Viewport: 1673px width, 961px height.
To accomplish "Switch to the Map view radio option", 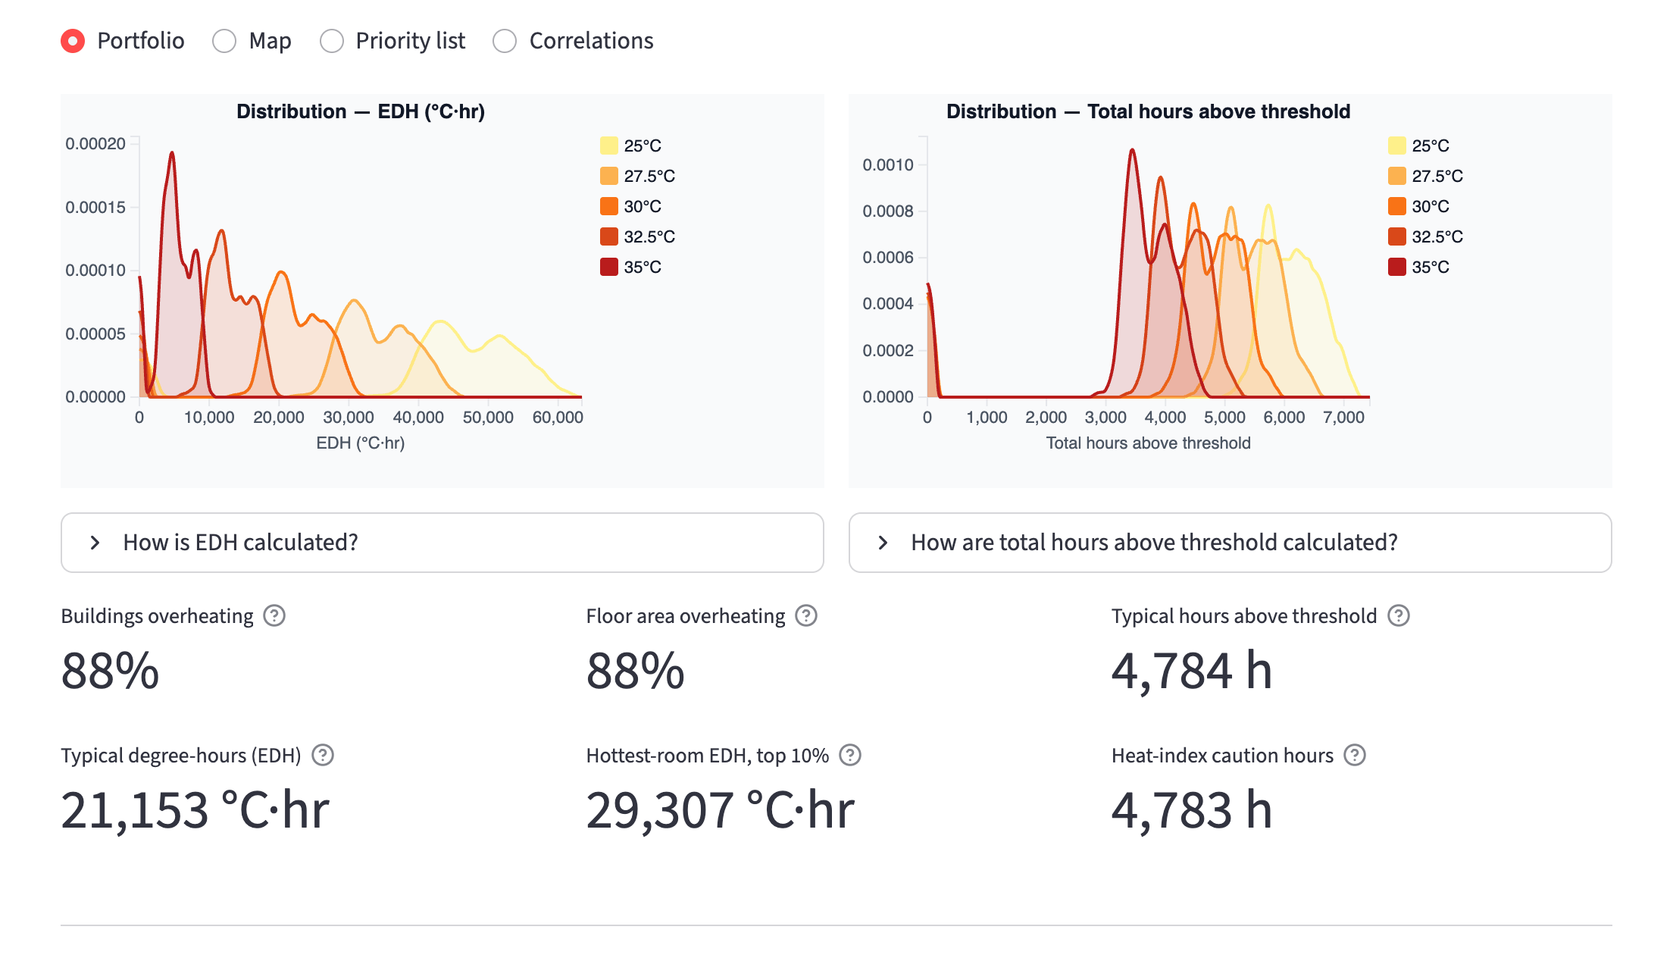I will (x=224, y=41).
